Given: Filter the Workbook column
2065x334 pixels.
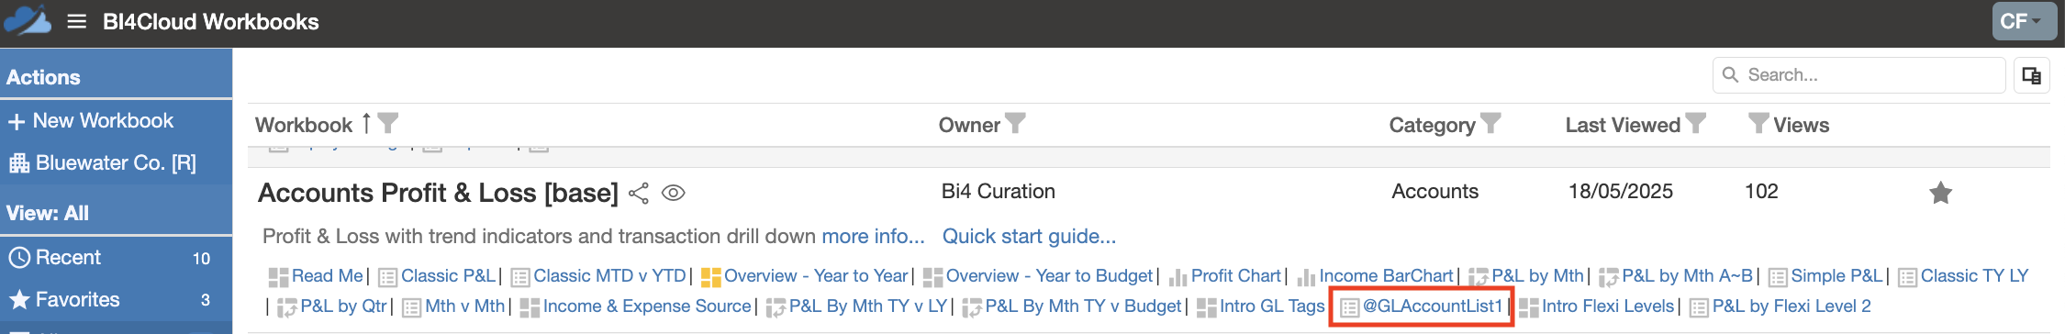Looking at the screenshot, I should (388, 123).
